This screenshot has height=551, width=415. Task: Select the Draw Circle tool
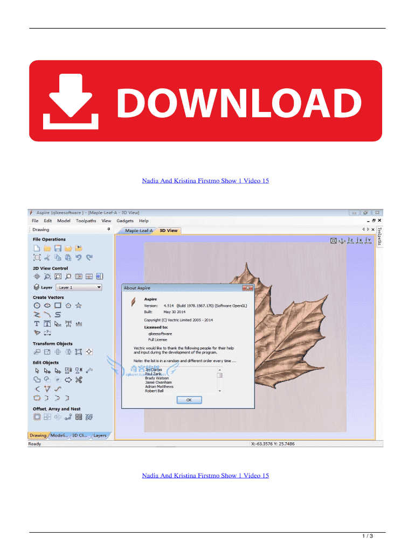click(37, 306)
